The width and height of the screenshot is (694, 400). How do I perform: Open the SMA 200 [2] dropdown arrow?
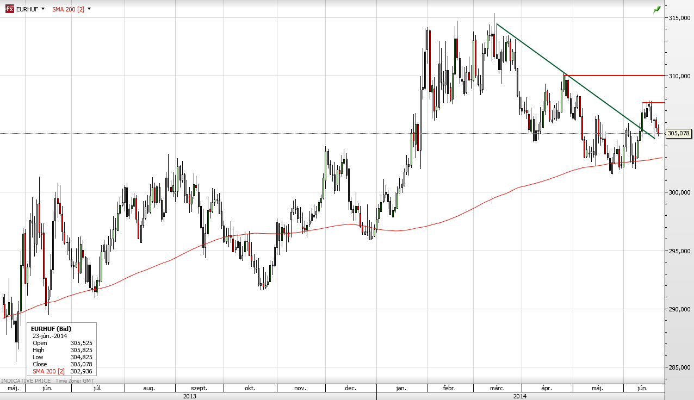pyautogui.click(x=89, y=9)
